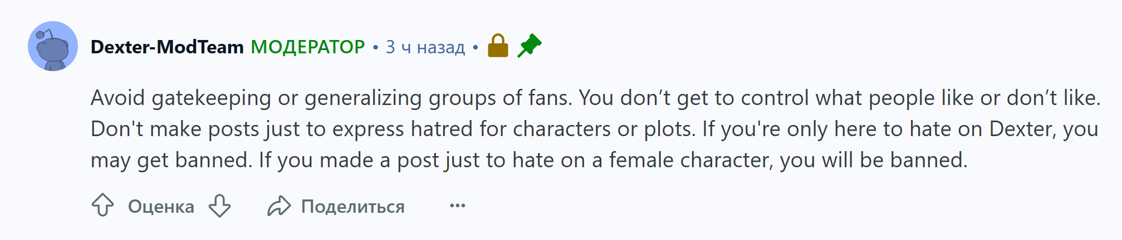Click the words "may get banned"
This screenshot has height=240, width=1122.
tap(171, 161)
